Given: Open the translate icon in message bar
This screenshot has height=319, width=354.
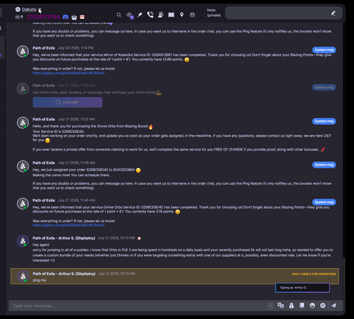Looking at the screenshot, I should point(280,306).
